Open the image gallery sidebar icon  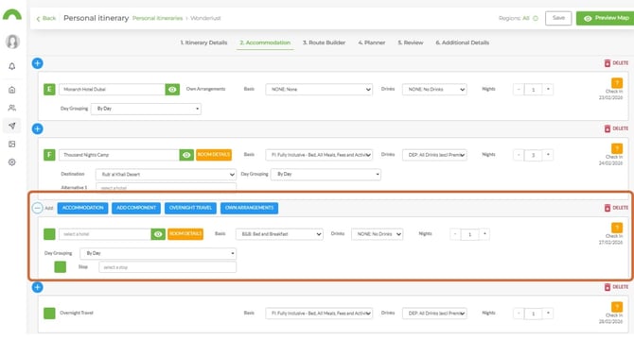[12, 144]
